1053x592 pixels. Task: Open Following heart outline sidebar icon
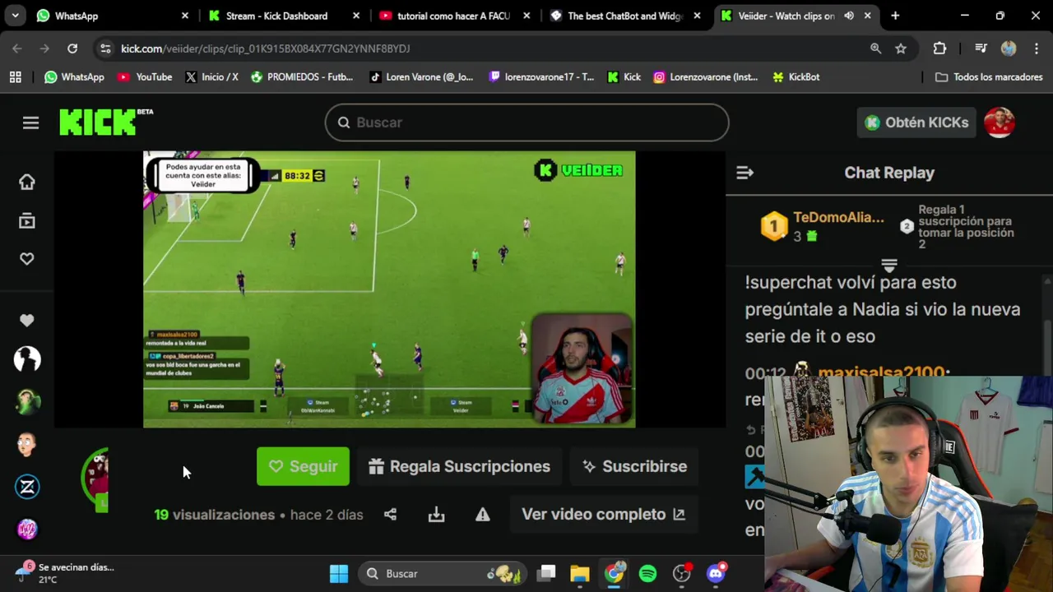27,259
